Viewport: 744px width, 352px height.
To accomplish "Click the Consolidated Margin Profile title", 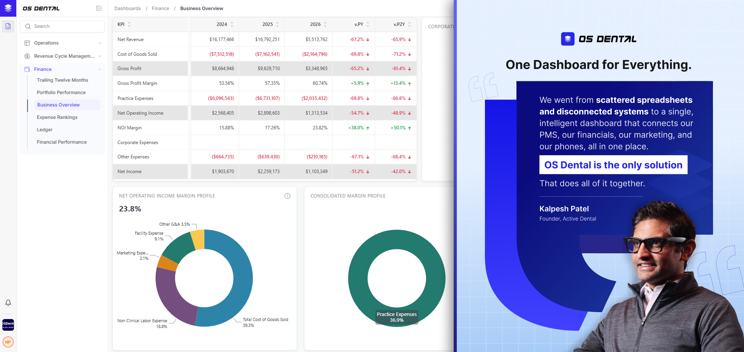I will 348,196.
